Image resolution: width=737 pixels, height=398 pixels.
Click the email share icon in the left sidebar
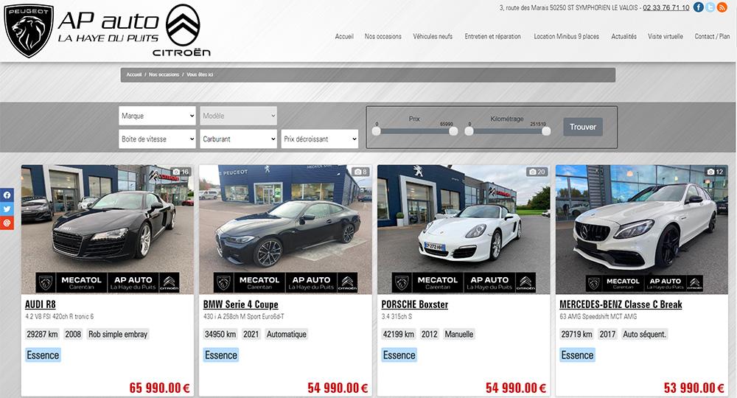7,223
